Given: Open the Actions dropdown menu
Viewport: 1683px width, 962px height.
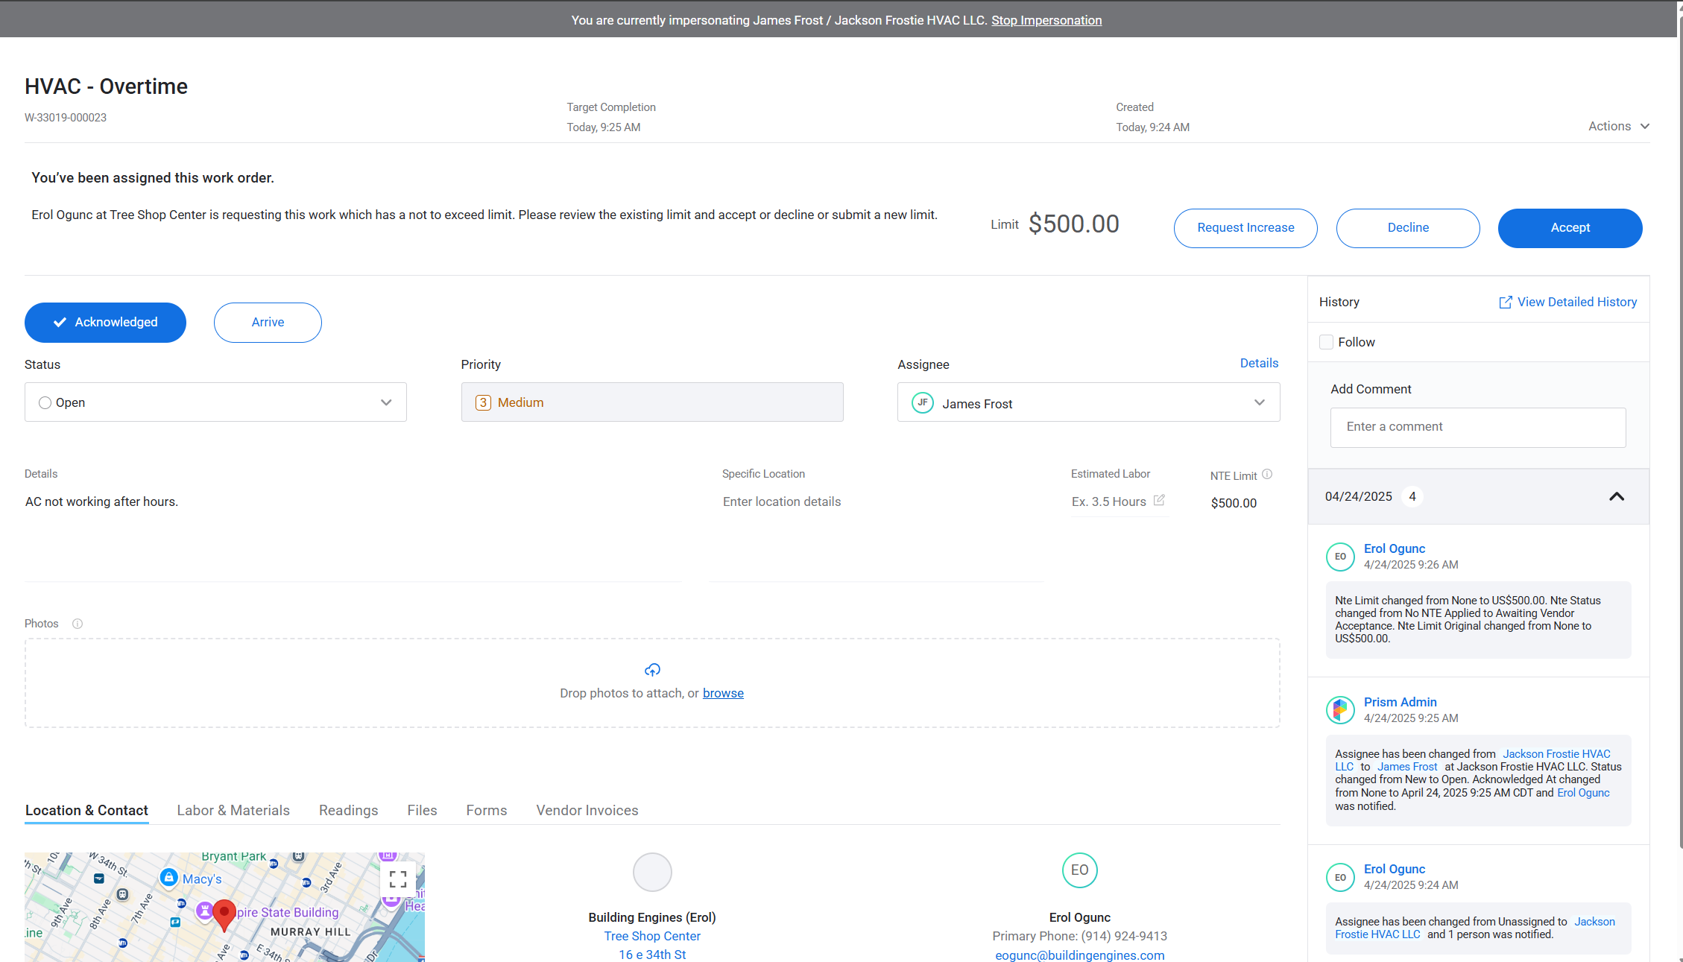Looking at the screenshot, I should (x=1618, y=126).
